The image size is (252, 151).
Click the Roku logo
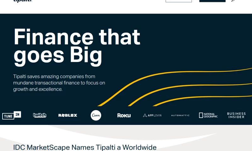124,115
